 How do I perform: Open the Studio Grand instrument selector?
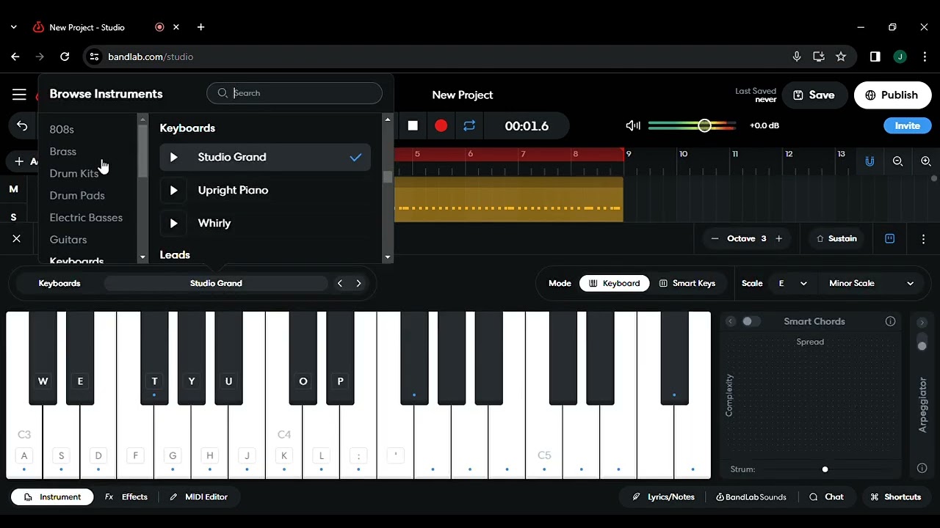(x=216, y=283)
